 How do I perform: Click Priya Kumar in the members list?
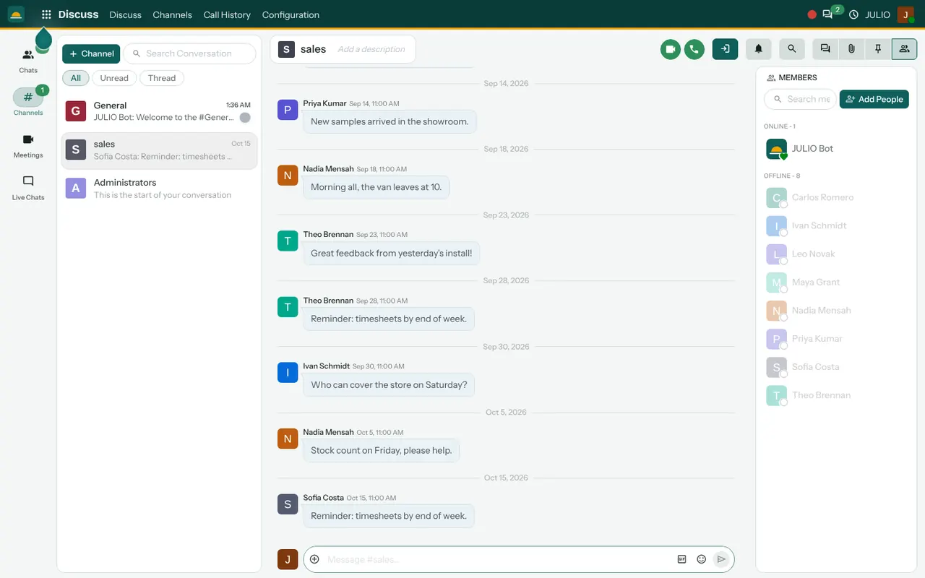tap(836, 339)
